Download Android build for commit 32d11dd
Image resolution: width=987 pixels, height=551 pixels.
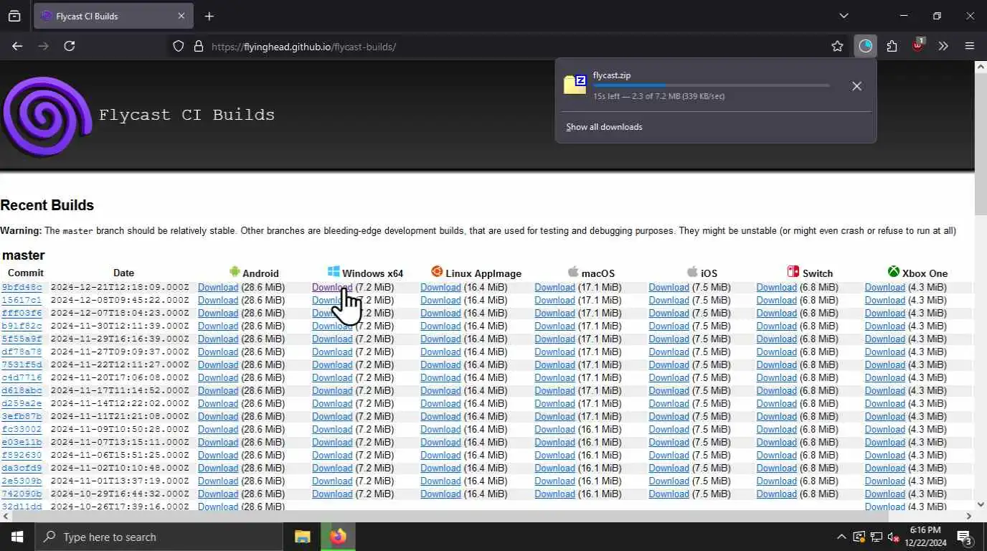(218, 507)
